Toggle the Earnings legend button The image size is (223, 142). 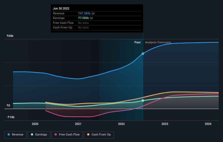click(x=39, y=135)
